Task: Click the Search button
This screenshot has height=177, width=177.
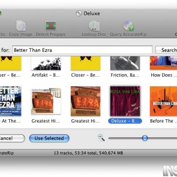Action: tap(166, 50)
